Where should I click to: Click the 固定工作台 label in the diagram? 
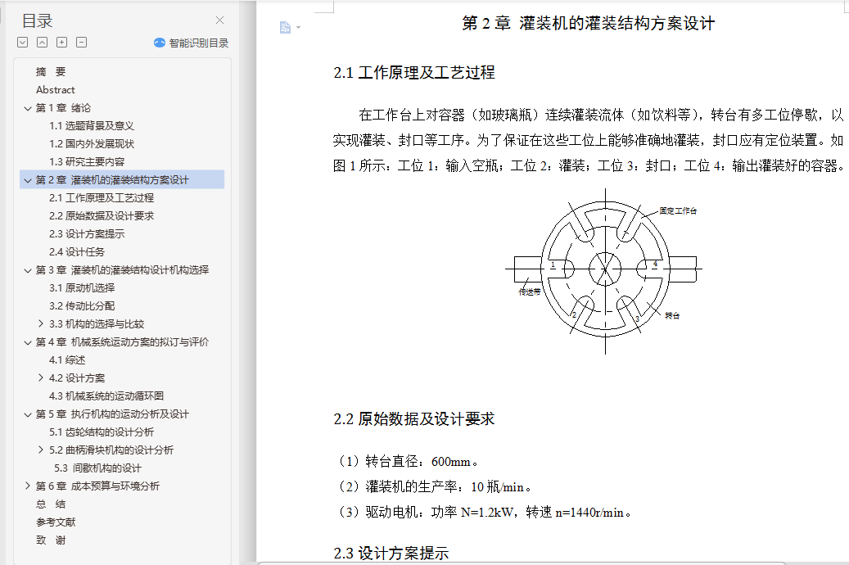[678, 210]
